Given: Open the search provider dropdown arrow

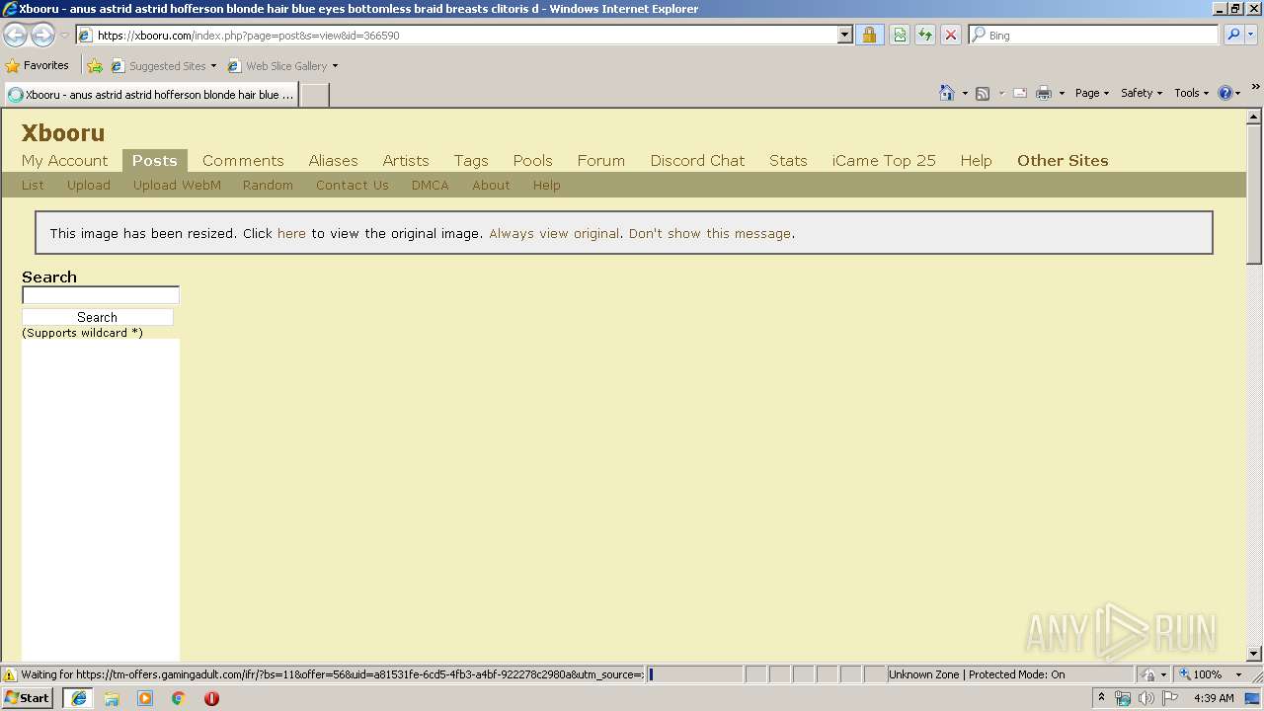Looking at the screenshot, I should [1251, 36].
